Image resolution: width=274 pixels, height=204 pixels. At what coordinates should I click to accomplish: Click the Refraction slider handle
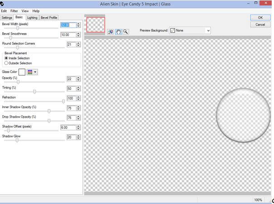(x=63, y=101)
